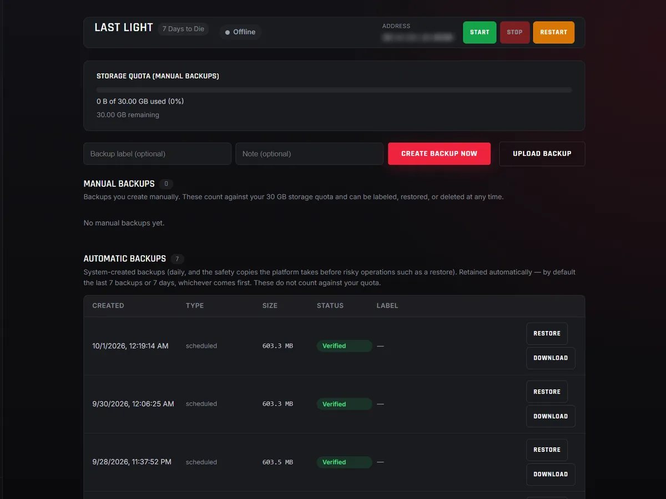
Task: Click the AUTOMATIC BACKUPS heading
Action: 125,259
